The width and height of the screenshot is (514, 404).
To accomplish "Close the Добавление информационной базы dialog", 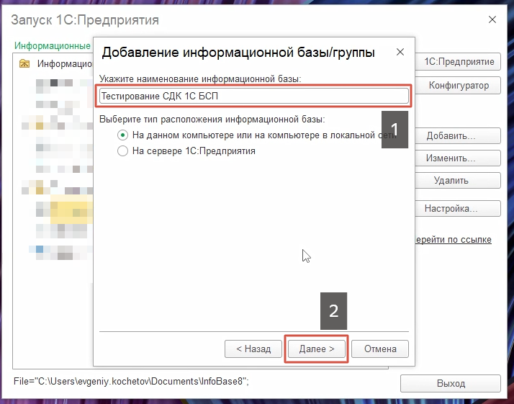I will click(400, 53).
